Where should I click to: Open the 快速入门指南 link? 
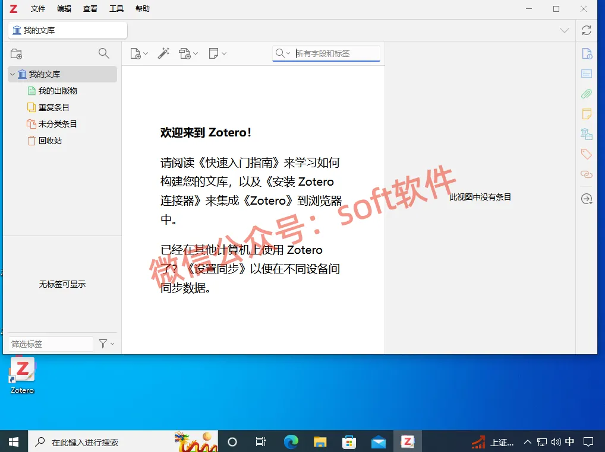[x=239, y=163]
